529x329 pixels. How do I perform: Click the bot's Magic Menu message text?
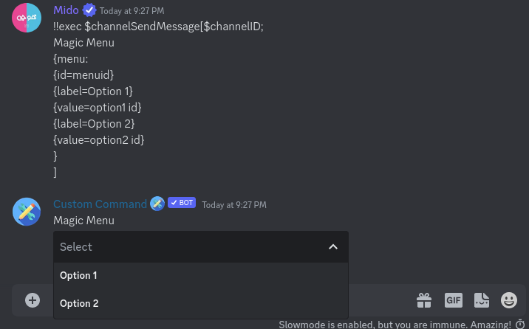pos(83,221)
